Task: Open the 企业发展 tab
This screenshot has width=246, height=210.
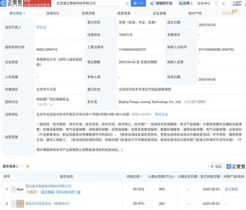Action: click(x=160, y=13)
